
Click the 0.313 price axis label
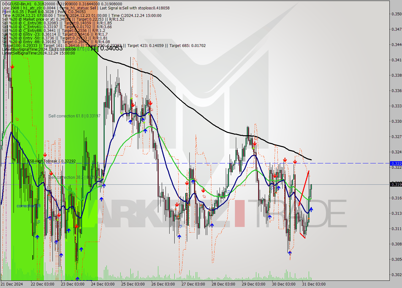click(x=397, y=213)
